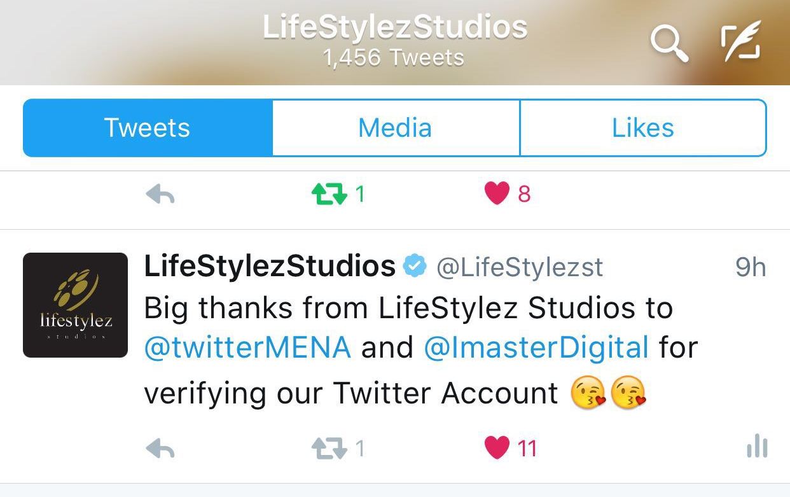Open the LifeStylezStudios author name on tweet
The image size is (790, 497).
click(x=270, y=266)
